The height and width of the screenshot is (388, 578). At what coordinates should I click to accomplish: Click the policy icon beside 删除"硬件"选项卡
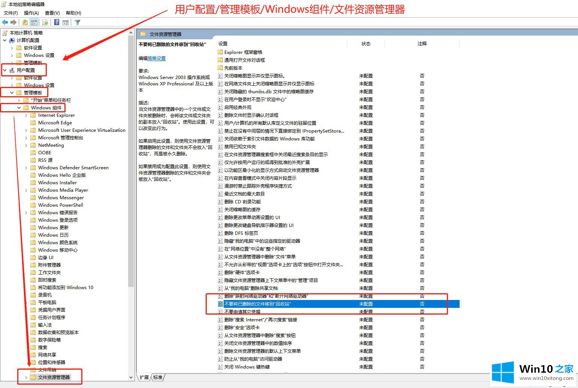tap(221, 272)
